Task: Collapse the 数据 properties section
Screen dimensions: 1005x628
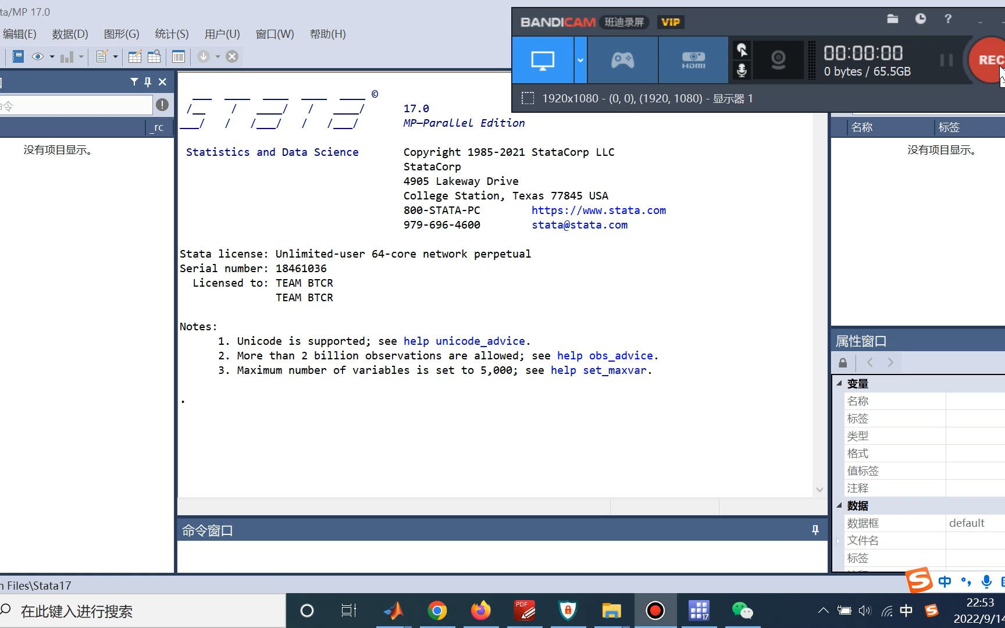Action: click(x=839, y=505)
